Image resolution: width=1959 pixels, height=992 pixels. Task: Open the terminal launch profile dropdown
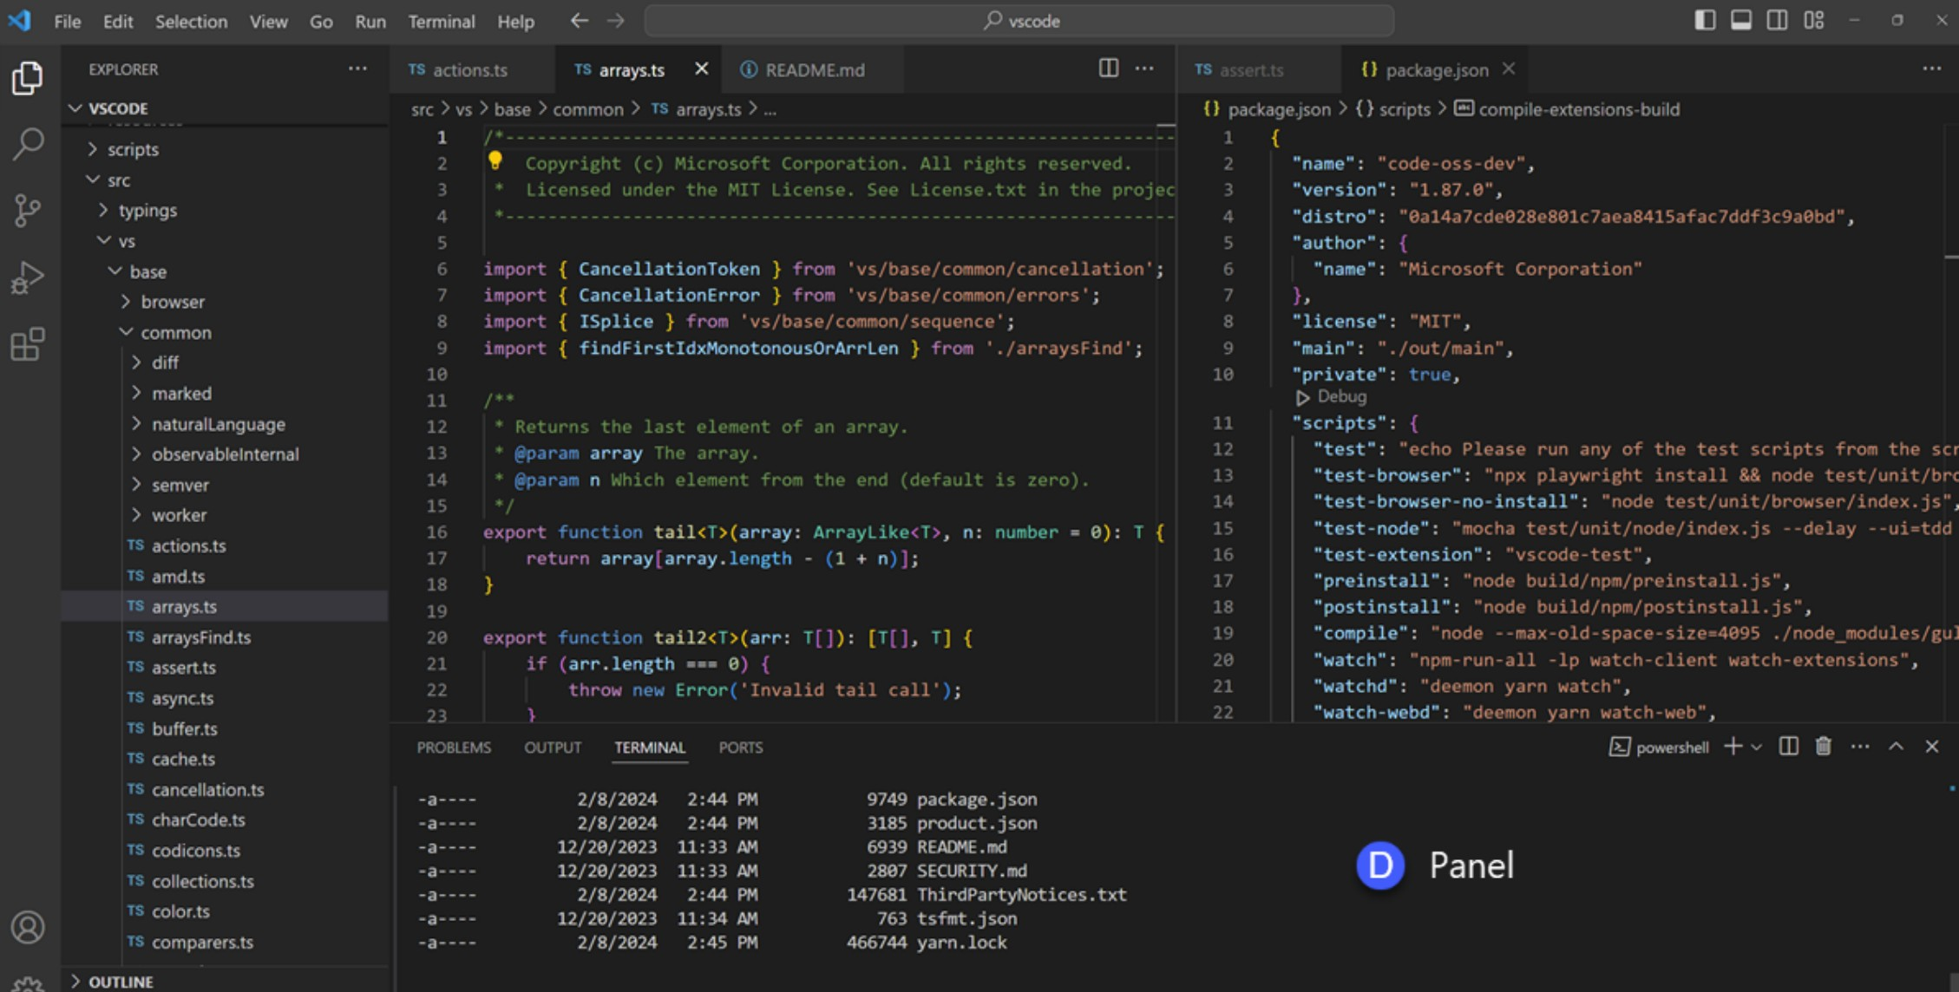tap(1756, 747)
